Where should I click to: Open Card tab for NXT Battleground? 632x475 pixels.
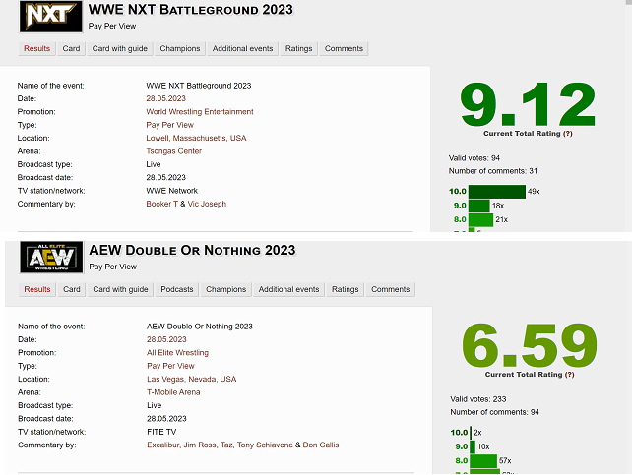click(71, 49)
